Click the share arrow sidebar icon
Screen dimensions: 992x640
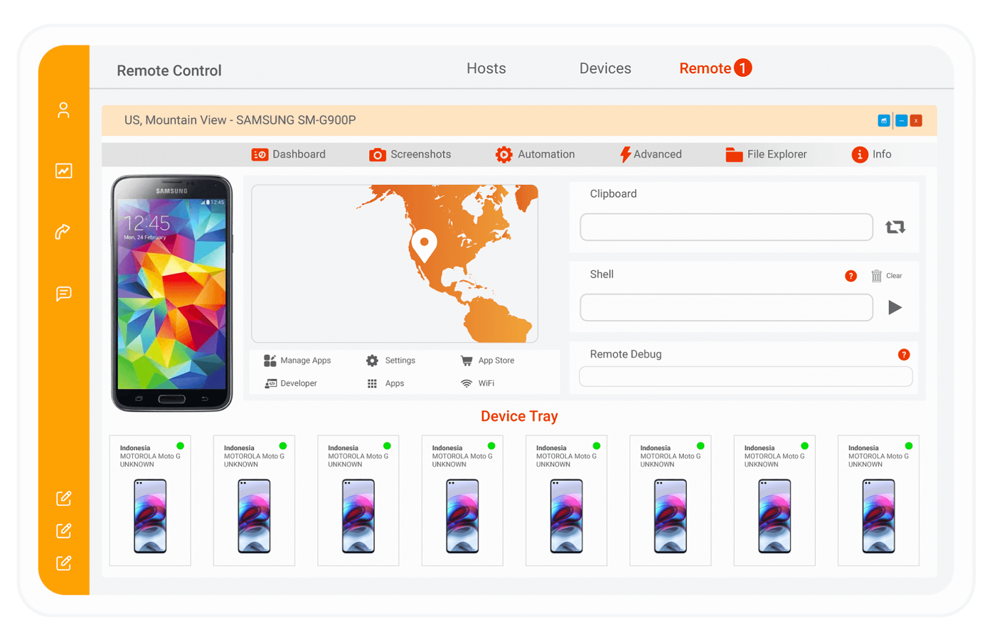click(x=63, y=232)
